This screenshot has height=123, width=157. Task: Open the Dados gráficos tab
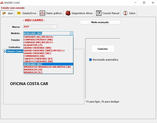[x=51, y=13]
